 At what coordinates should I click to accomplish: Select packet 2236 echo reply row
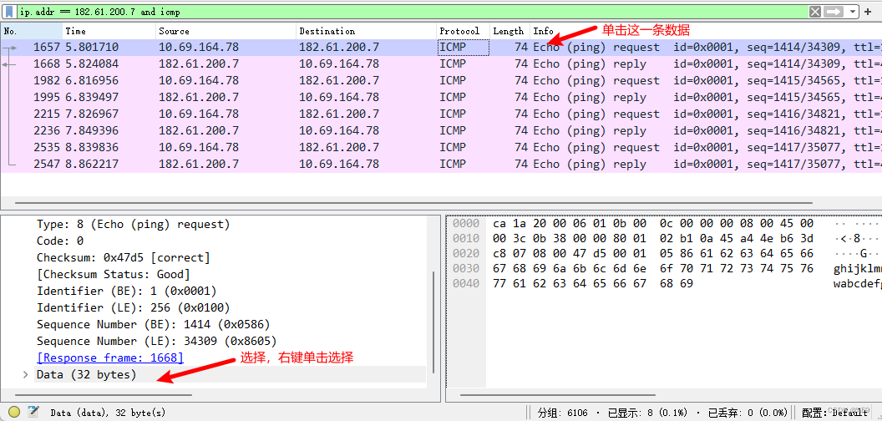click(x=441, y=130)
